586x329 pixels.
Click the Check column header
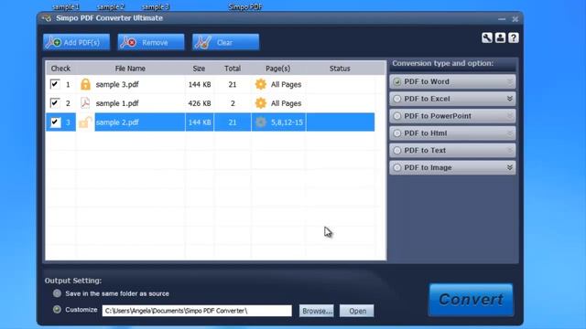(x=60, y=69)
